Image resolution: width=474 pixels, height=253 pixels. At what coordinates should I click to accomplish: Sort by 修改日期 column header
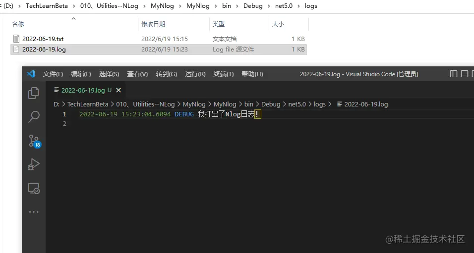(x=153, y=24)
